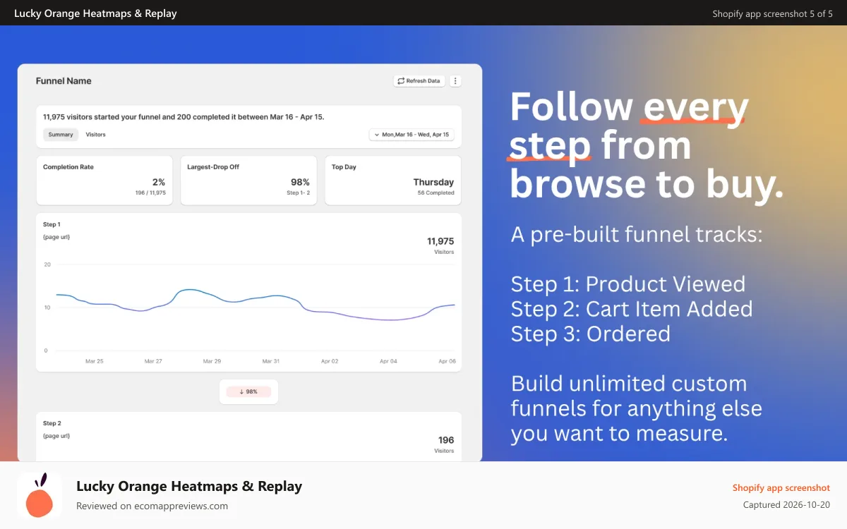Click Step 2: Cart Item Added text
Image resolution: width=847 pixels, height=529 pixels.
[632, 309]
